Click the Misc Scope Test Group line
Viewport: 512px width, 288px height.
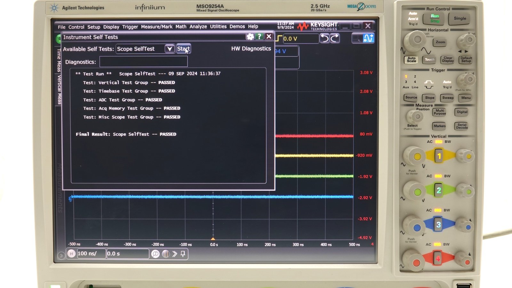point(132,117)
